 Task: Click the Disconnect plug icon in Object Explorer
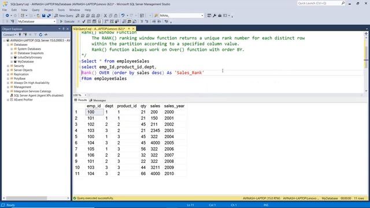point(25,35)
